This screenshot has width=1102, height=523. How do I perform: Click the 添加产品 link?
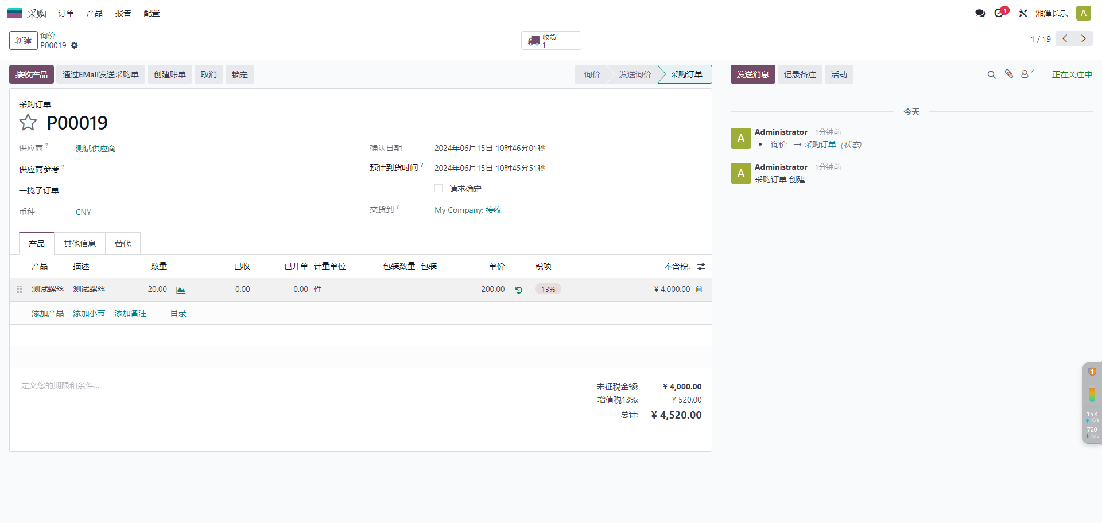[x=48, y=313]
